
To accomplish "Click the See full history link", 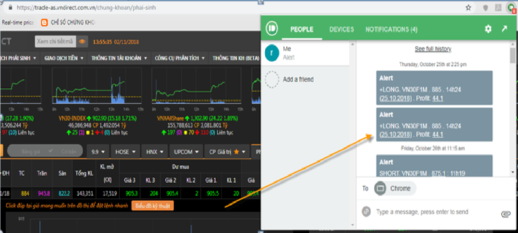I will [433, 49].
